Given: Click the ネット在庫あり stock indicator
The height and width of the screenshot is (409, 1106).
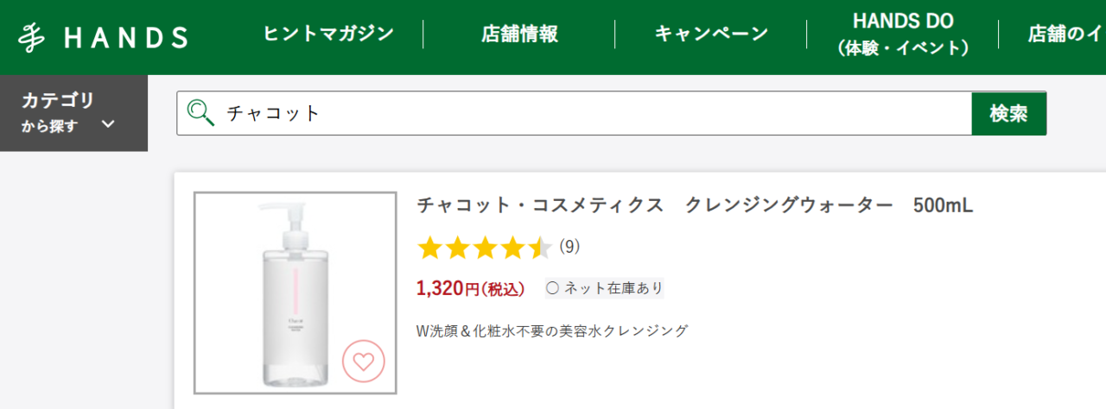Looking at the screenshot, I should pyautogui.click(x=604, y=288).
